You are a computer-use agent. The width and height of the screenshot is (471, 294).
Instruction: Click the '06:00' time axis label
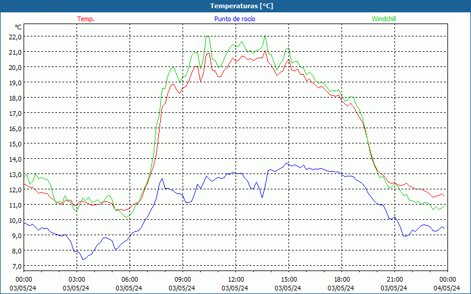130,280
